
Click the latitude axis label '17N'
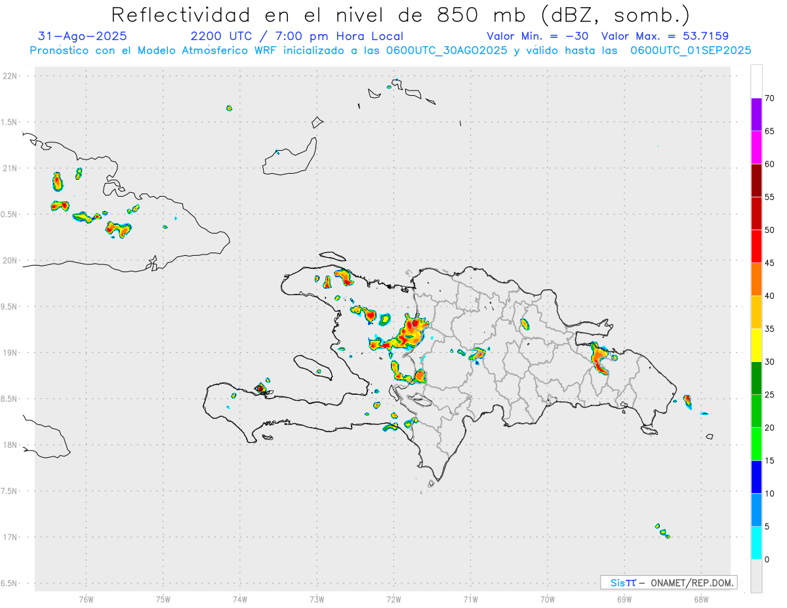pyautogui.click(x=10, y=537)
